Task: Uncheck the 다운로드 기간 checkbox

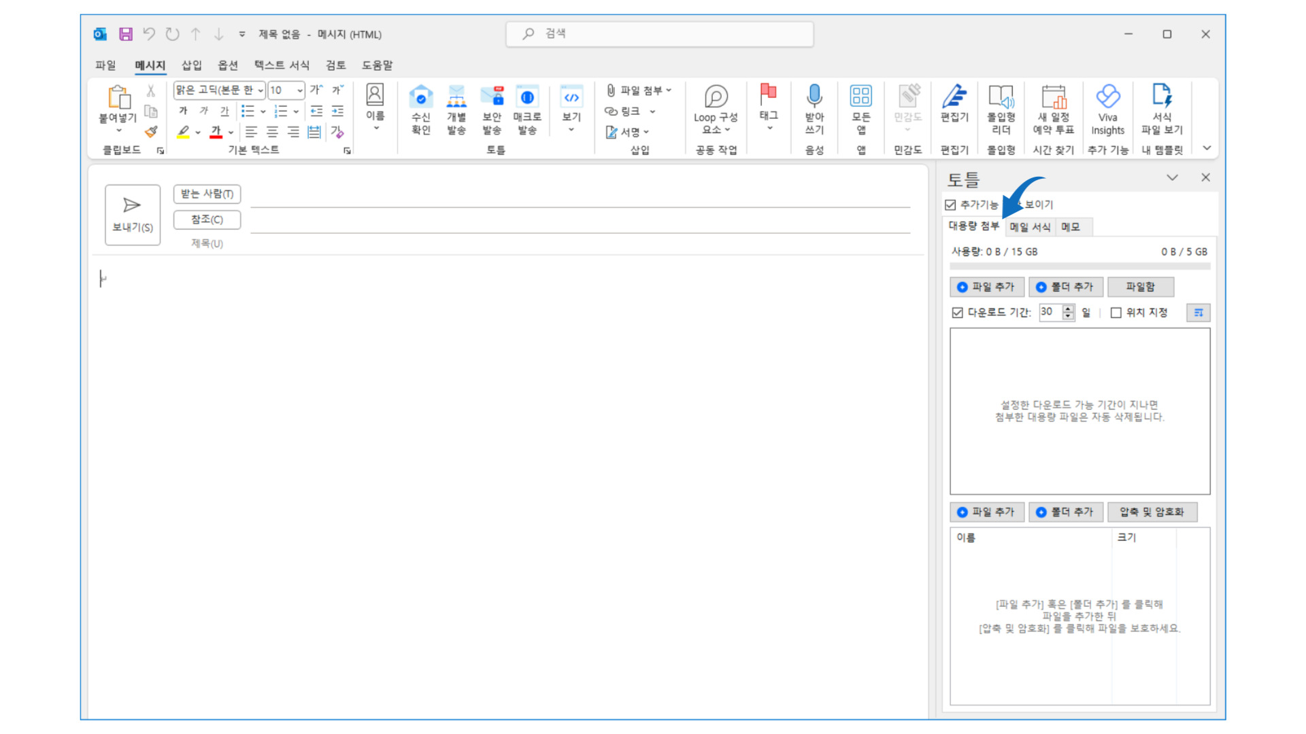Action: point(958,313)
